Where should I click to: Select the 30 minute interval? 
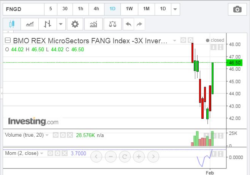pos(65,9)
